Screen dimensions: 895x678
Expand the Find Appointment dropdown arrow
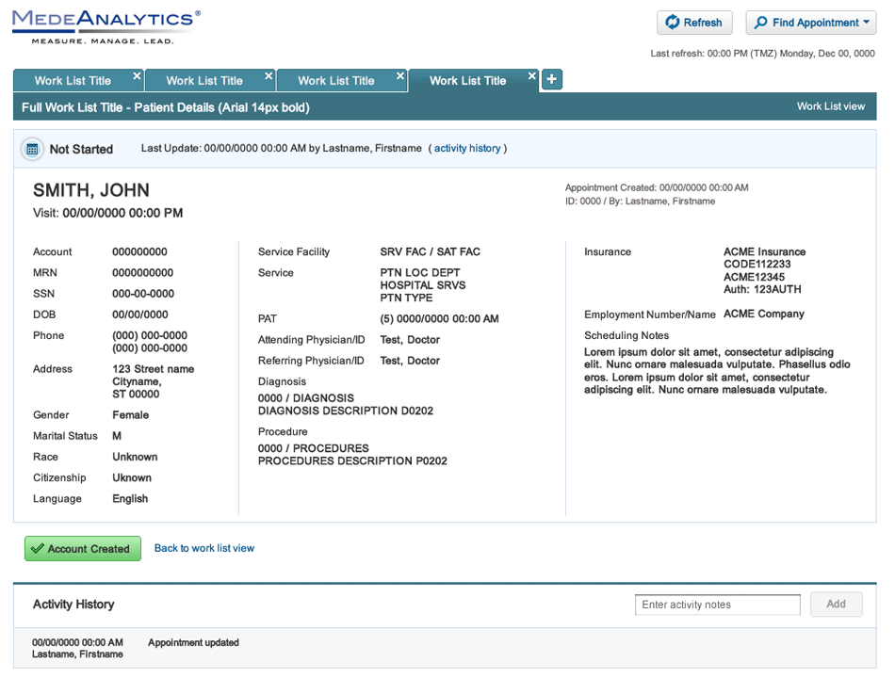[x=866, y=23]
